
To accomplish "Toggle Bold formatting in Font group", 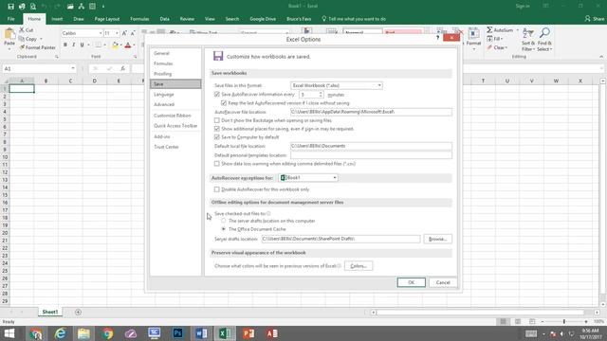I will (65, 45).
